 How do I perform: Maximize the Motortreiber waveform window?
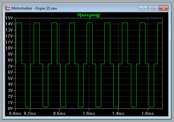153,8
